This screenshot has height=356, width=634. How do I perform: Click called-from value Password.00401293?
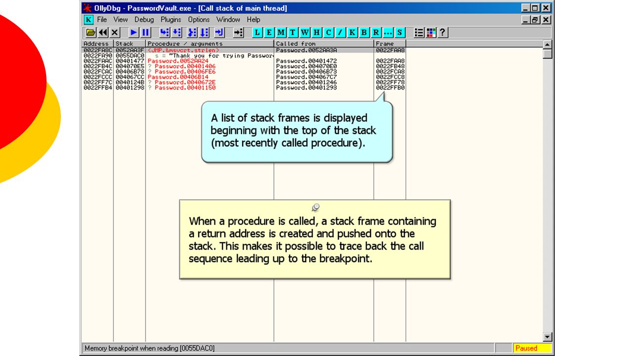coord(307,88)
